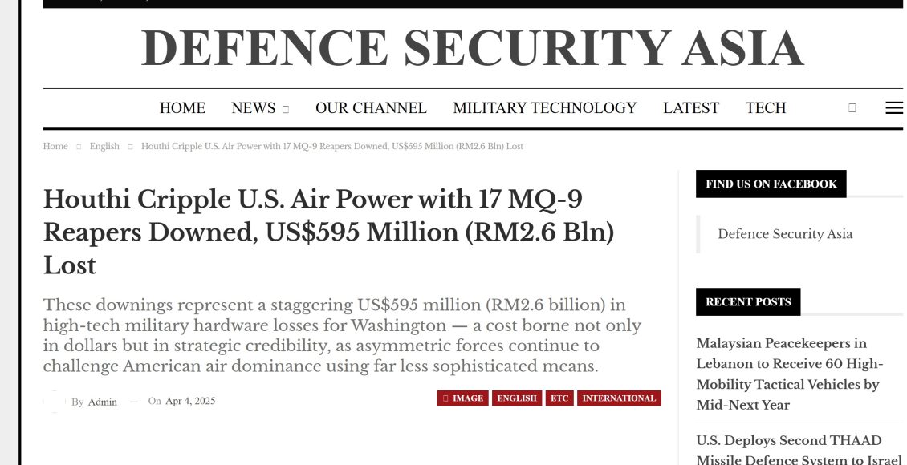Open the HOME menu item
The image size is (907, 465).
point(182,108)
